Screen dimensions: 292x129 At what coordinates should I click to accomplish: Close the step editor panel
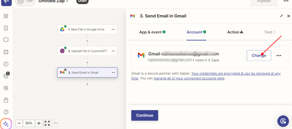(x=289, y=16)
